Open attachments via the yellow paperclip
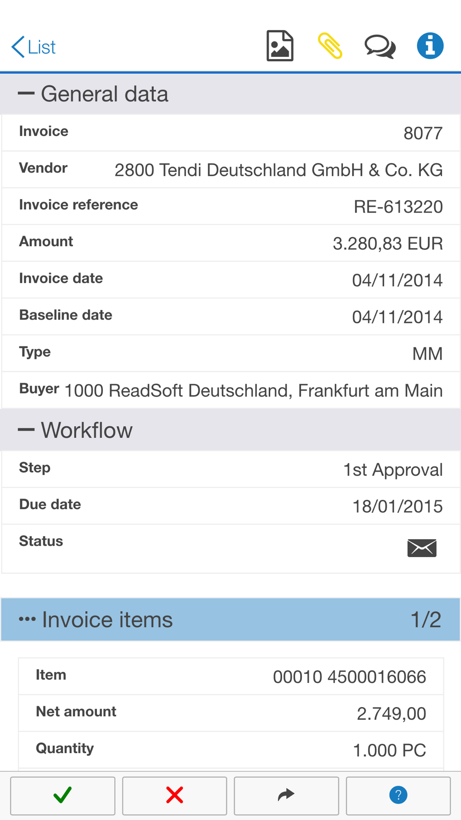Image resolution: width=461 pixels, height=820 pixels. pos(330,46)
